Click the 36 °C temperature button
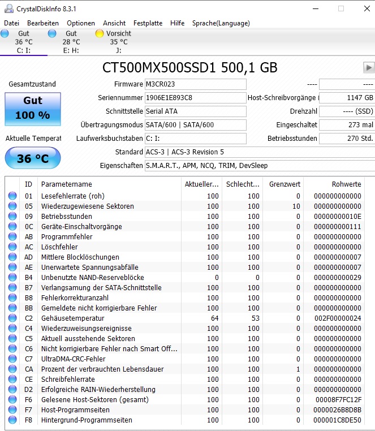The image size is (375, 431). (33, 158)
